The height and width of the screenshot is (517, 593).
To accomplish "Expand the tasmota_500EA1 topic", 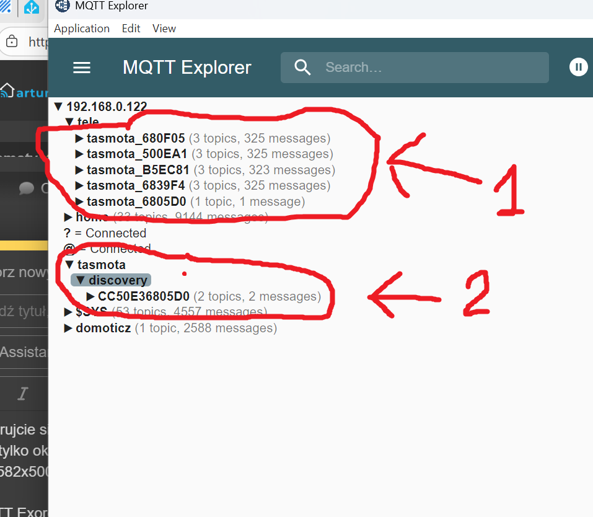I will click(x=79, y=154).
